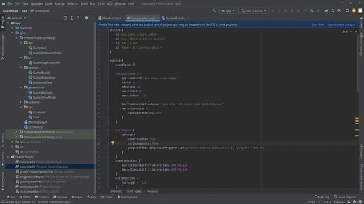Screen dimensions: 364x204
Task: Switch to MainActivity.kt editor tab
Action: click(x=111, y=18)
